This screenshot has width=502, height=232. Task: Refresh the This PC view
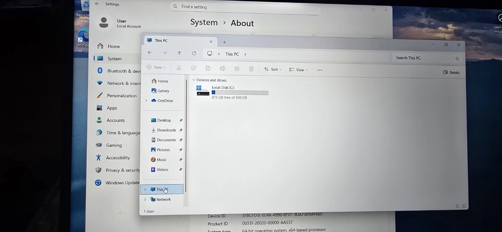pyautogui.click(x=194, y=53)
